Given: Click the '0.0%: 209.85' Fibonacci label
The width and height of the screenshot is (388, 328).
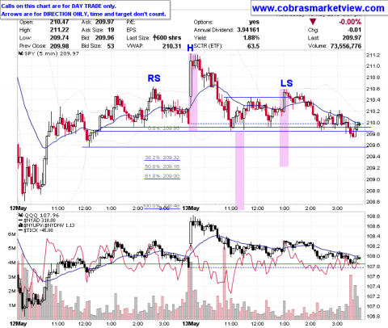Looking at the screenshot, I should click(164, 128).
